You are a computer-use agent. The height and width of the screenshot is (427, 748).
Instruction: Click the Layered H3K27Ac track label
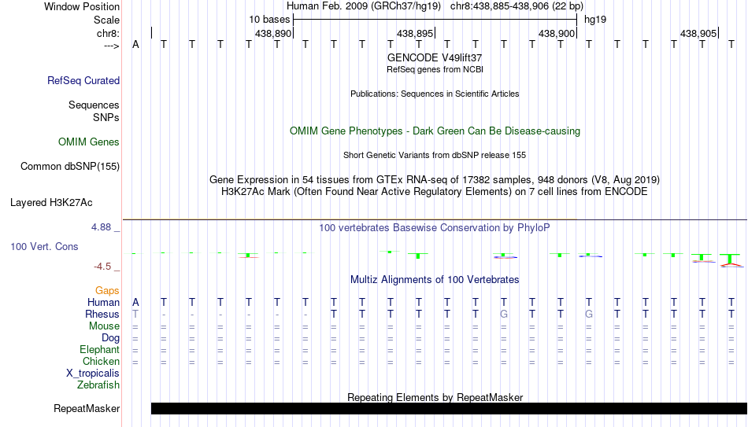51,203
